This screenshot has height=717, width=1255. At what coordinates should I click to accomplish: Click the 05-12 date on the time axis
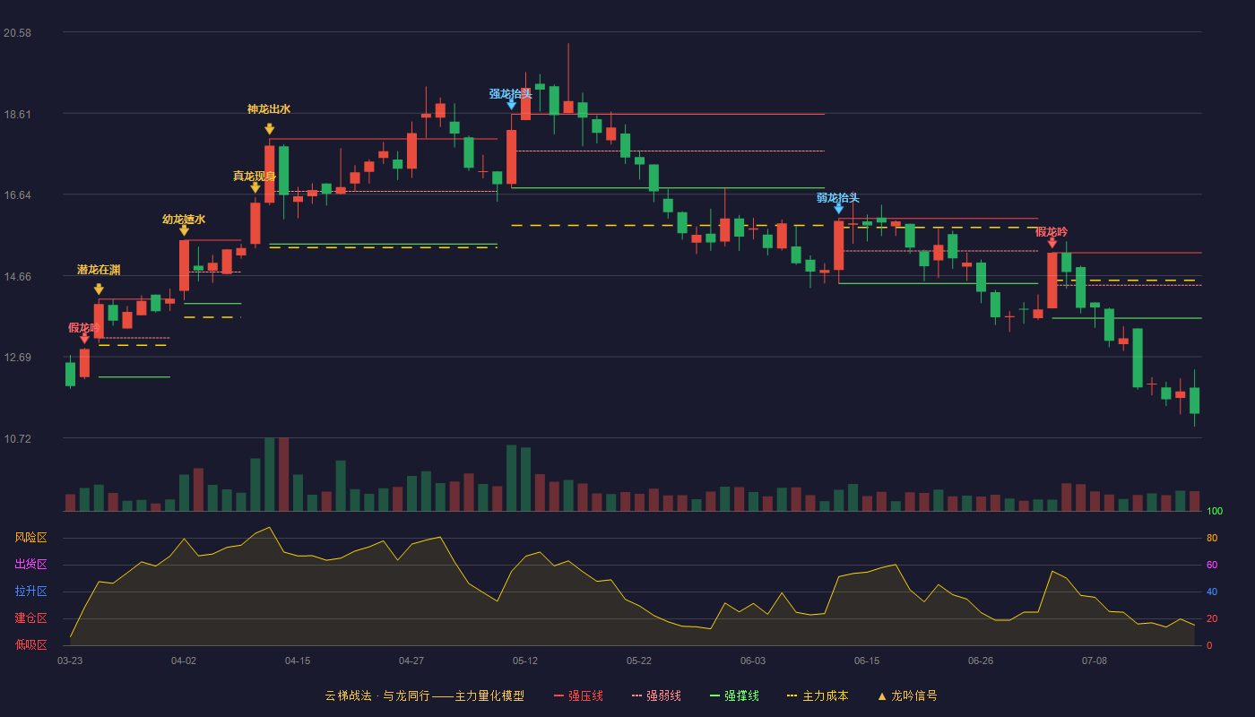(x=525, y=661)
